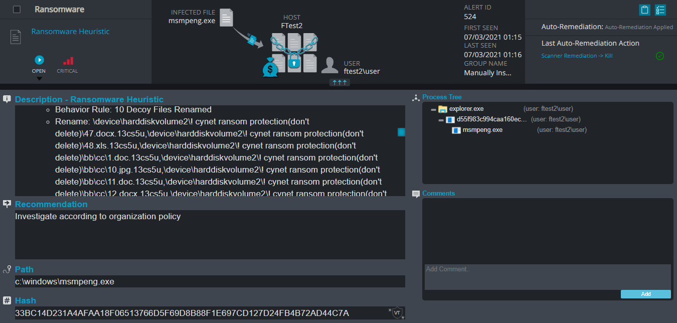Image resolution: width=677 pixels, height=323 pixels.
Task: Click the user name ftest2\user in the header
Action: tap(362, 71)
